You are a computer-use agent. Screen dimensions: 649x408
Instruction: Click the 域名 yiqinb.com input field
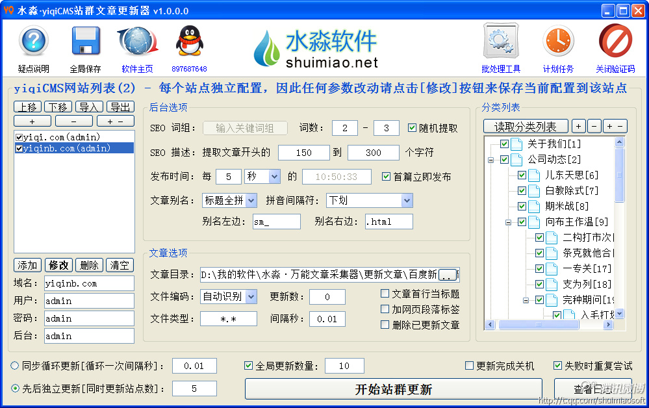point(89,283)
